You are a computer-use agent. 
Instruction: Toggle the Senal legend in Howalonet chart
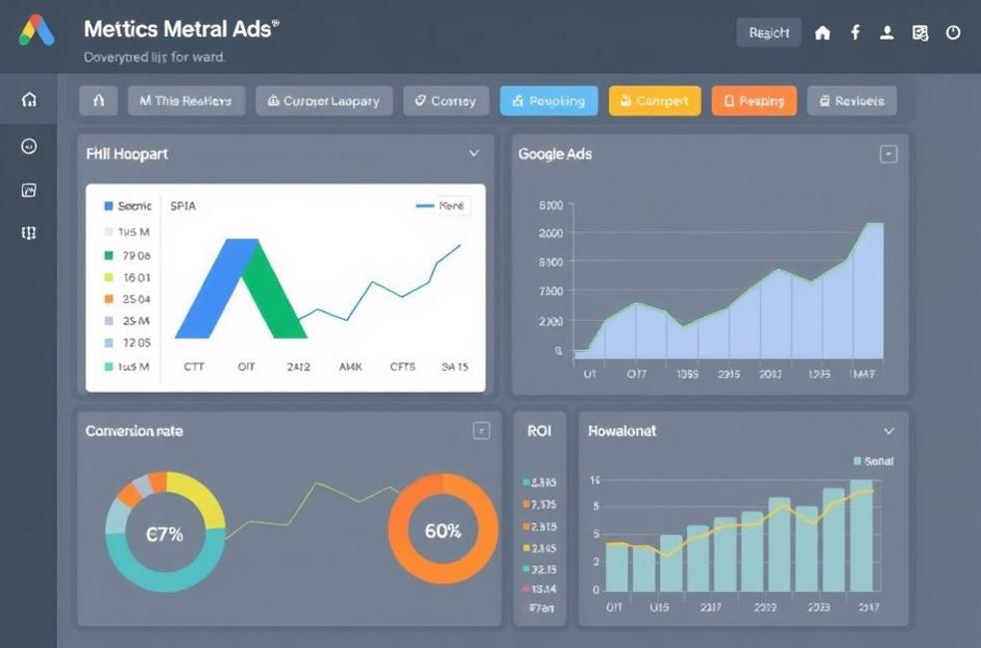pyautogui.click(x=873, y=462)
